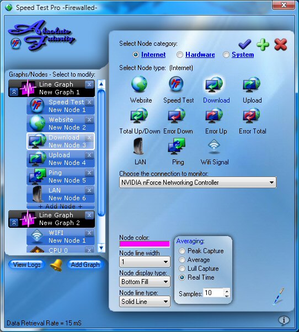This screenshot has width=299, height=332.
Task: Select the Wifi Signal node type
Action: point(214,146)
